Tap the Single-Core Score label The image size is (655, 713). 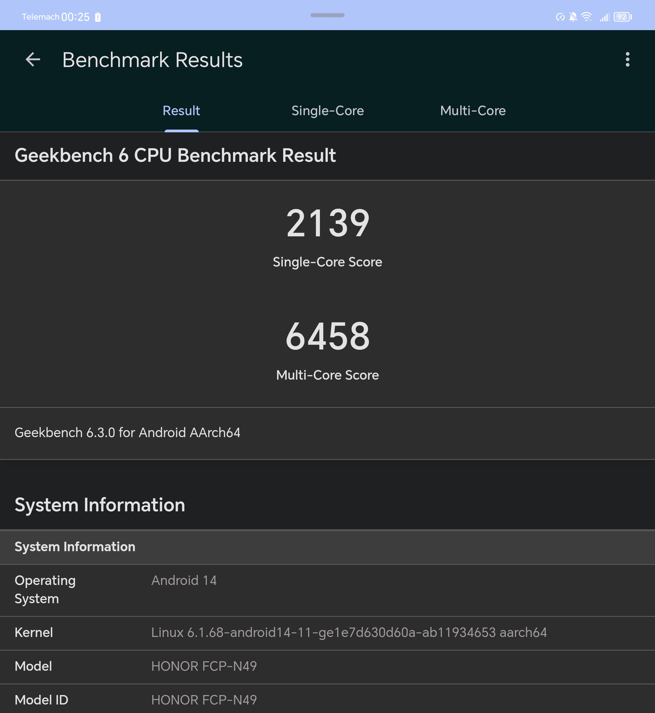click(x=327, y=262)
